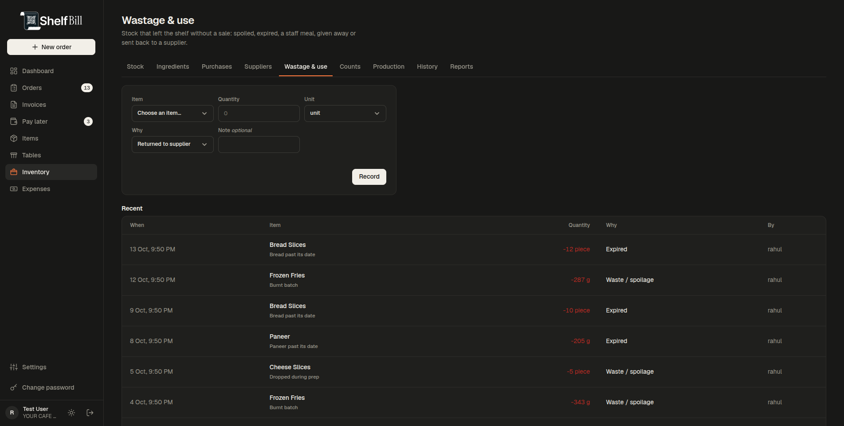Open the Unit dropdown
Image resolution: width=844 pixels, height=426 pixels.
point(345,113)
